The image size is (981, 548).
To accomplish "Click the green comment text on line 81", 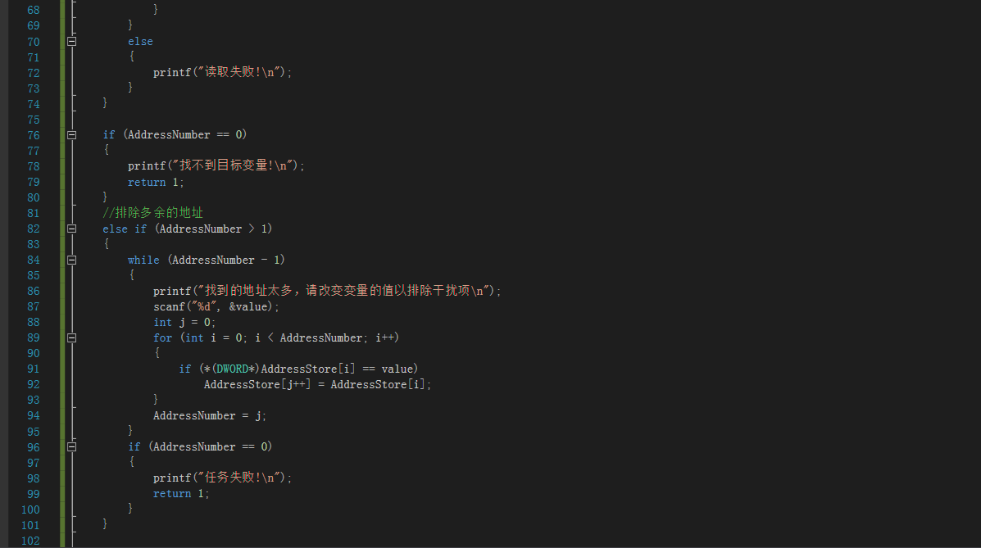I will pyautogui.click(x=152, y=213).
